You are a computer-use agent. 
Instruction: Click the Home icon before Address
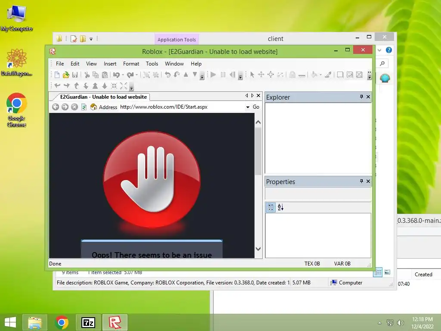pos(93,107)
